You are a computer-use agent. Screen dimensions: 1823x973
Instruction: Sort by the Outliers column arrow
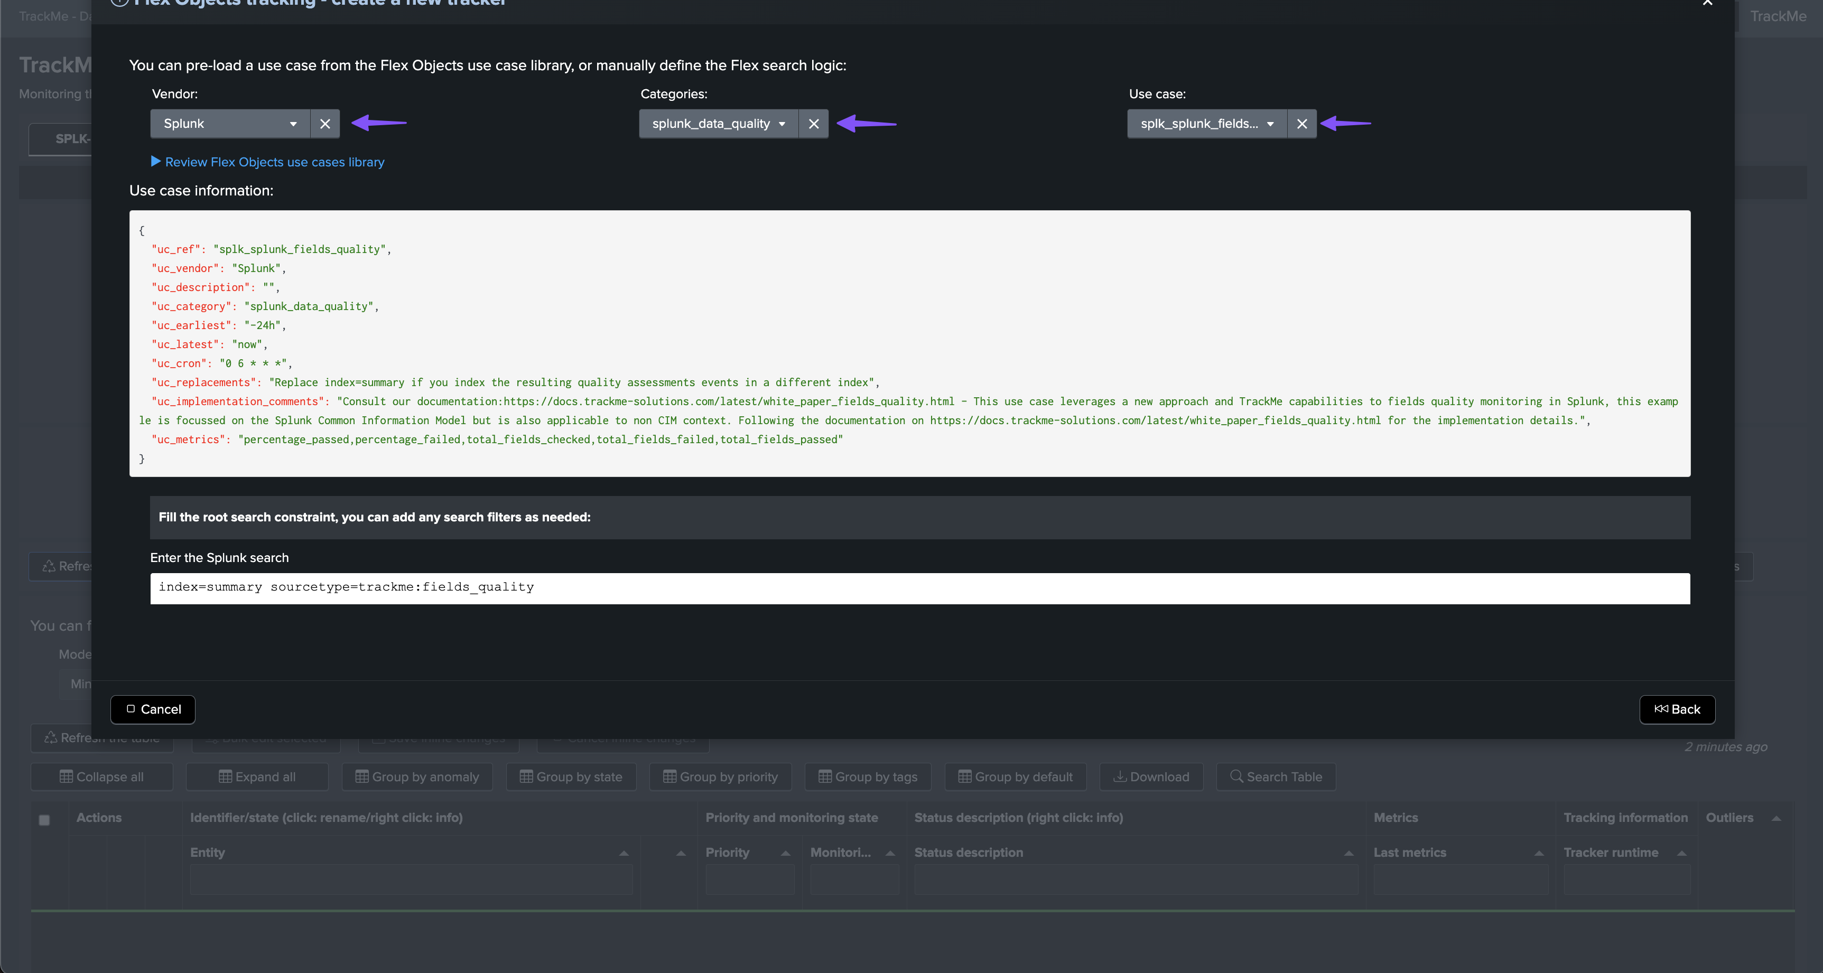tap(1775, 818)
